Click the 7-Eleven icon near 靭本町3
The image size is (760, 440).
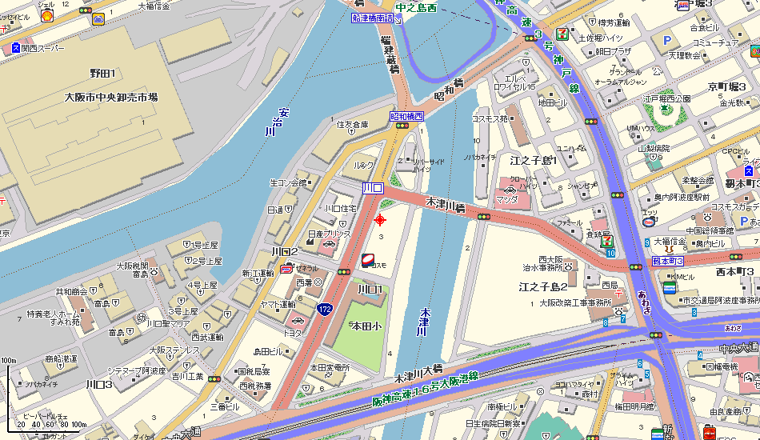(606, 240)
